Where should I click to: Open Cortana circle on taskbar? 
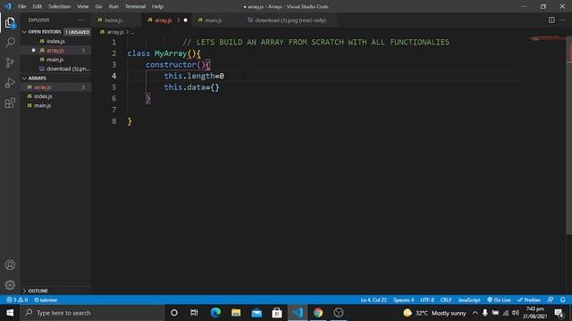pyautogui.click(x=174, y=313)
